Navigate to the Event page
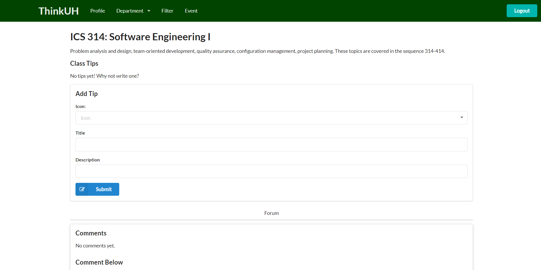 (x=191, y=11)
